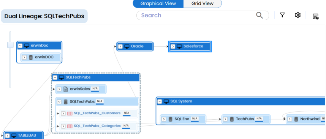Click the export report icon
326x139 pixels.
316,16
